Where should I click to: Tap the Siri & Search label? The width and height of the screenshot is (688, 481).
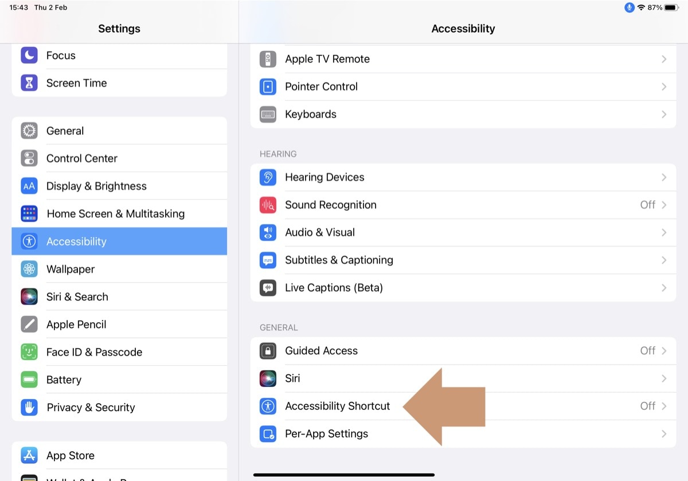click(77, 296)
